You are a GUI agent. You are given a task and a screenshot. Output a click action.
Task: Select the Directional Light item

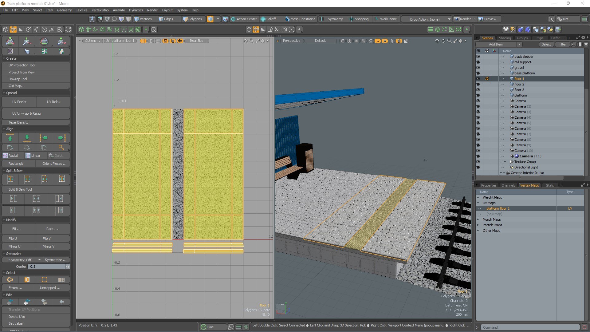526,167
